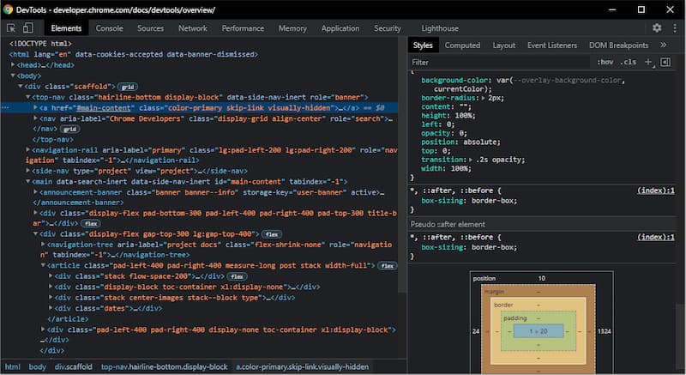Click the Styles Filter input field

click(499, 62)
